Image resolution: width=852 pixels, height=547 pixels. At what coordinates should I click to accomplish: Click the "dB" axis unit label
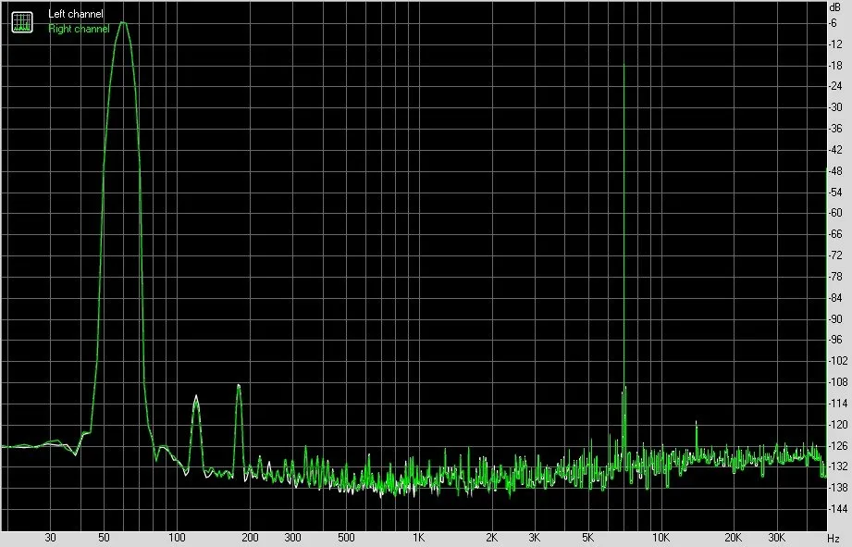point(834,7)
